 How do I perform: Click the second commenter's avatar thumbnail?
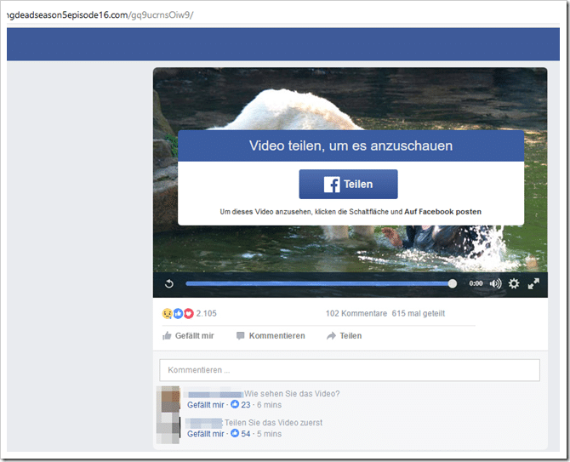click(x=168, y=430)
